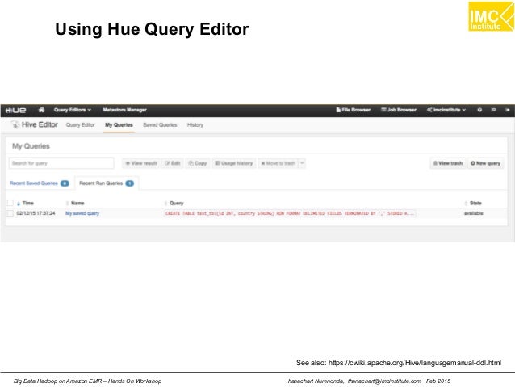Click the Hue logo

(x=16, y=111)
